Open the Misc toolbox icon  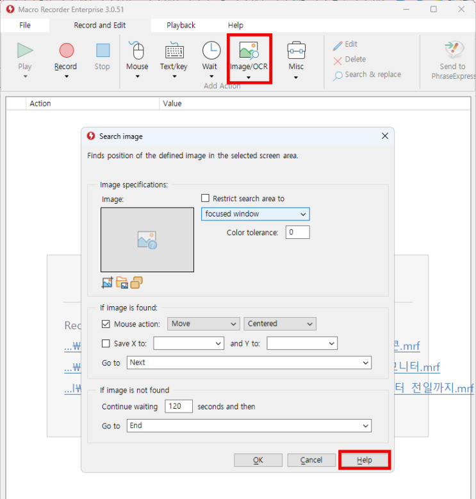click(x=296, y=50)
